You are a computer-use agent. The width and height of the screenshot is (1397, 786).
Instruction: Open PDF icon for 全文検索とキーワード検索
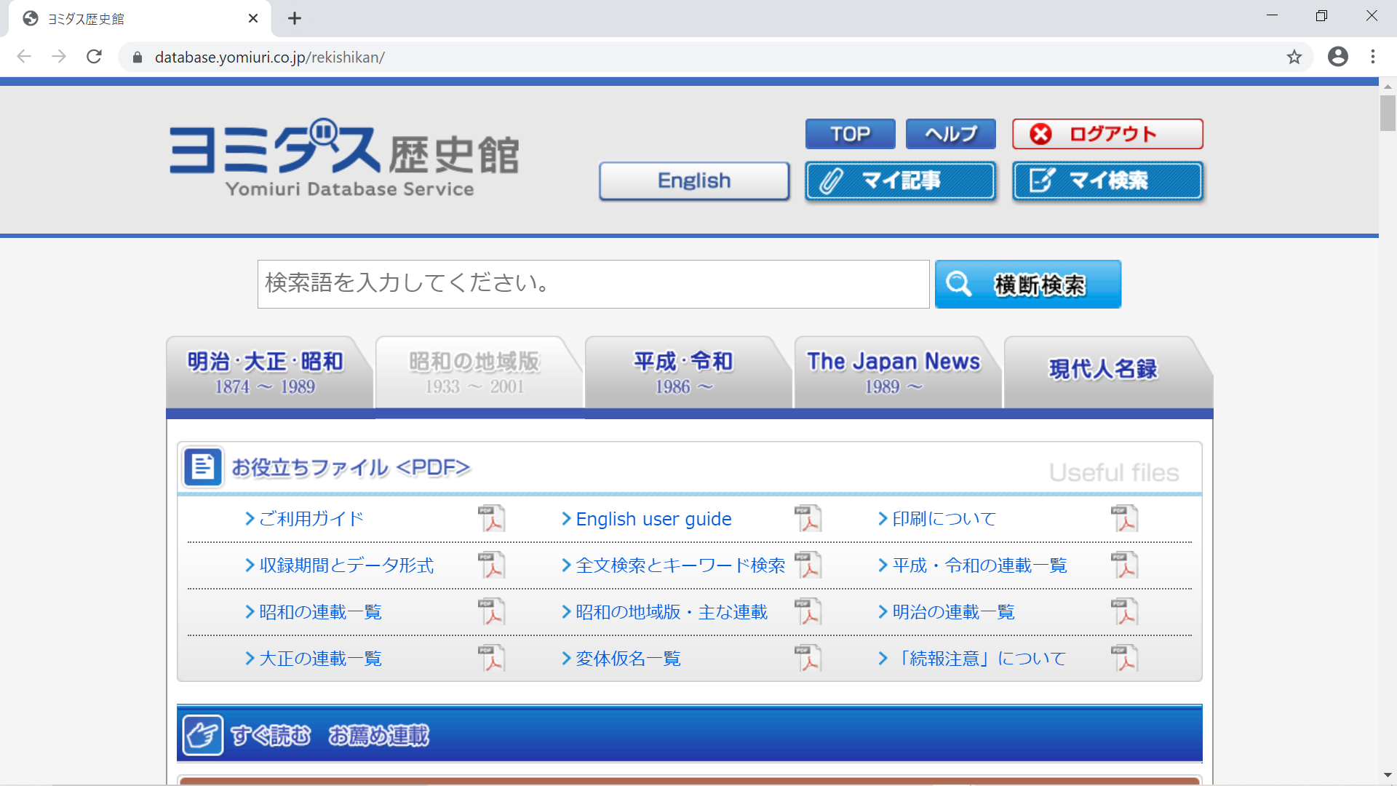point(808,565)
